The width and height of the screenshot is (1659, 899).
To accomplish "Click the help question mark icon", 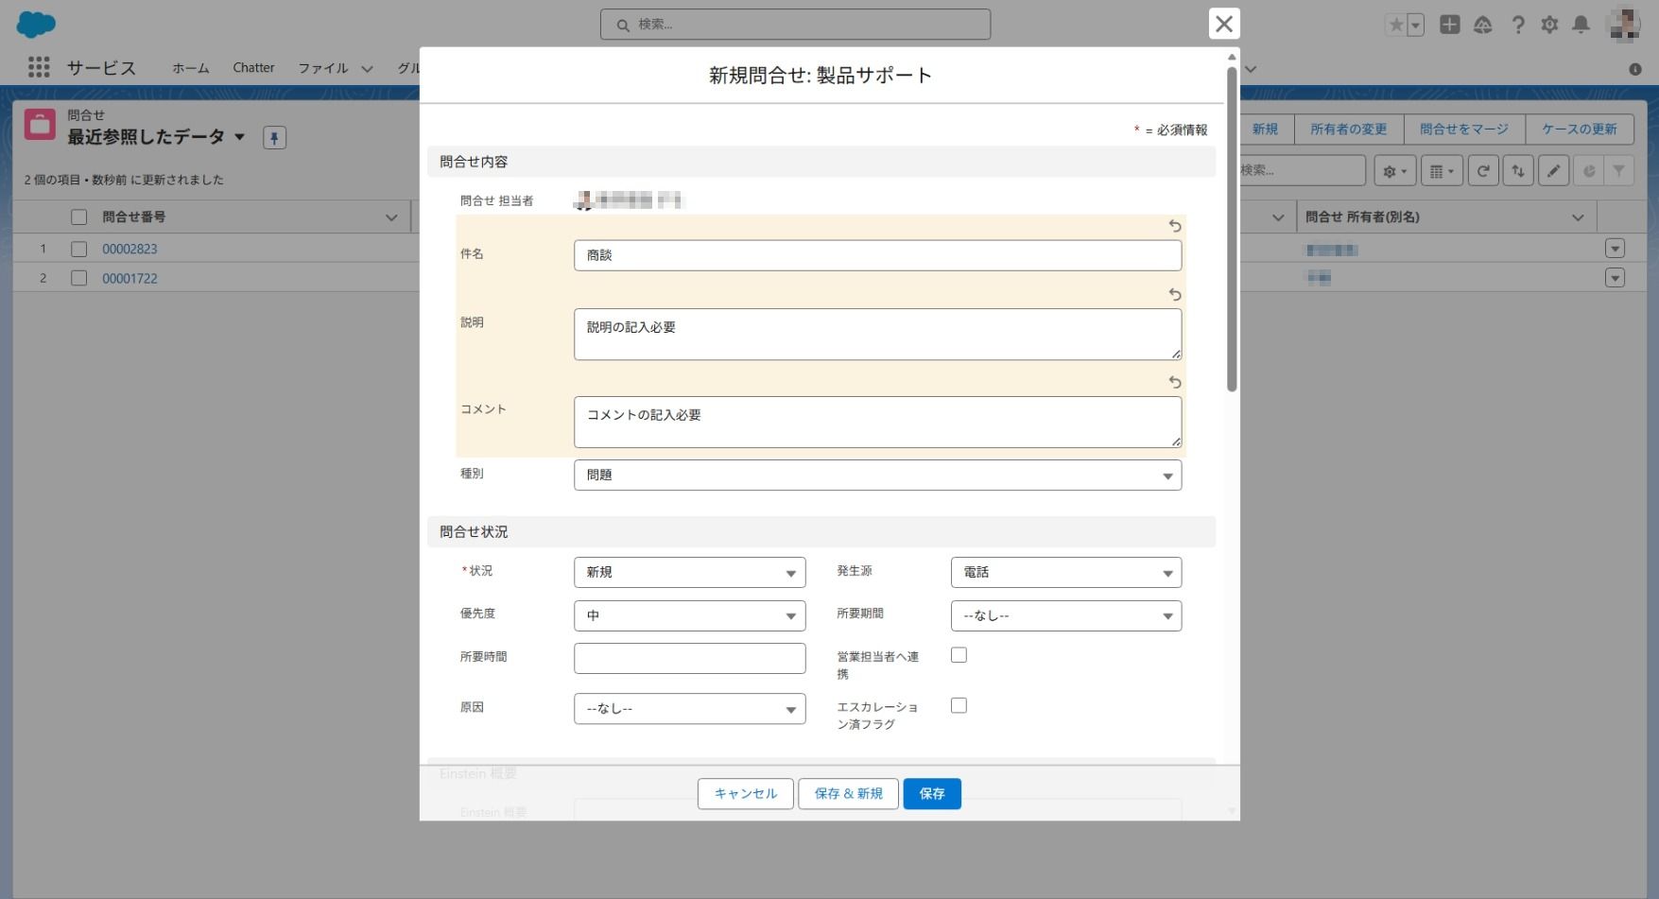I will point(1517,25).
